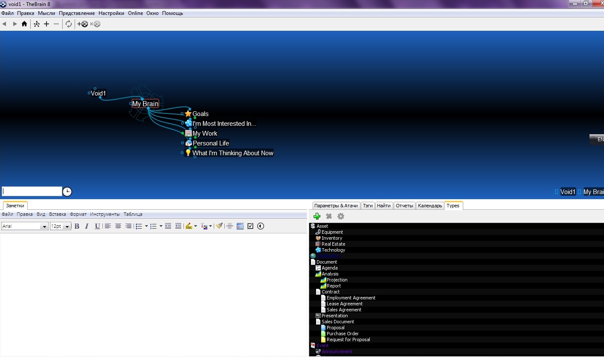Activate the Void1 thought in the plex

(x=98, y=93)
